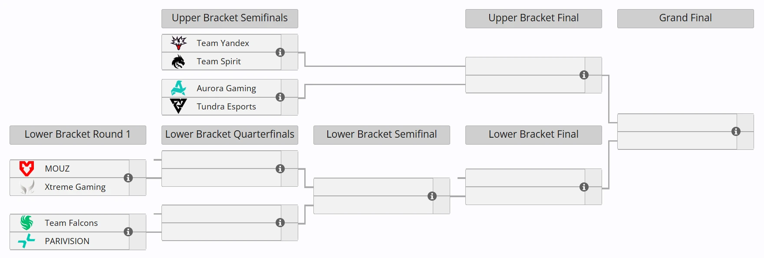Click the Team Falcons logo icon
The image size is (764, 258).
click(26, 223)
